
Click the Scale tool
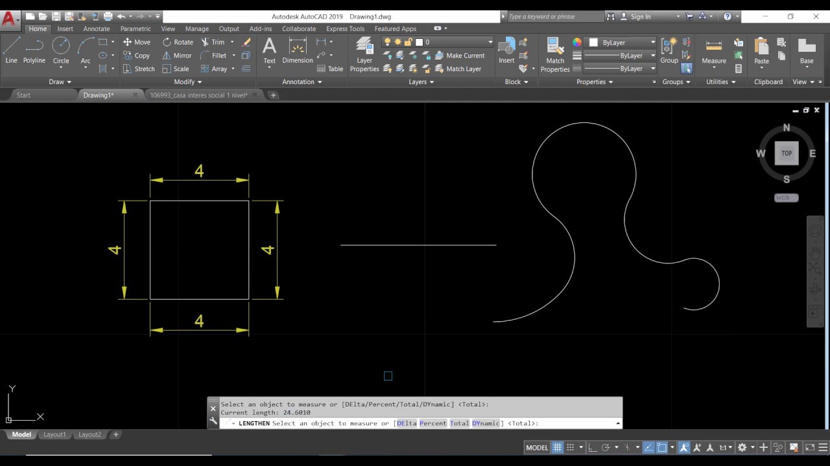click(176, 69)
